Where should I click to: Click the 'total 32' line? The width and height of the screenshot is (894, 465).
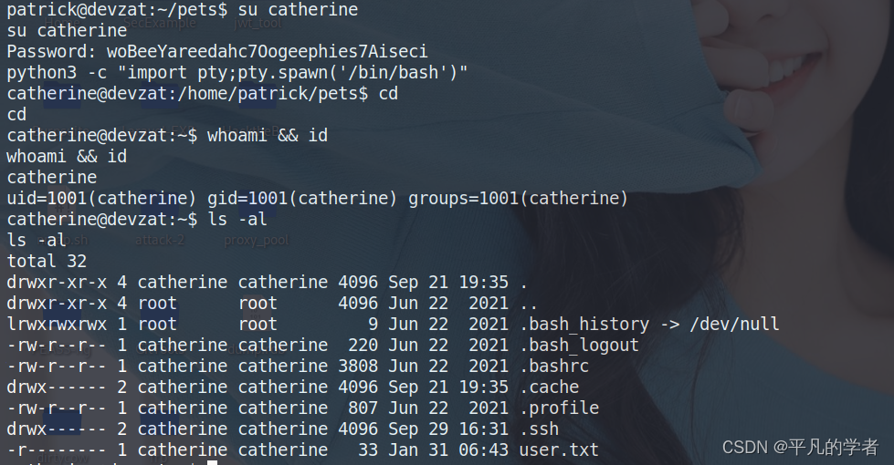click(47, 262)
